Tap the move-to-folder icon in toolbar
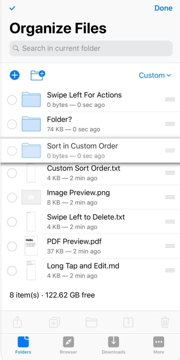180x360 pixels. pos(91,322)
